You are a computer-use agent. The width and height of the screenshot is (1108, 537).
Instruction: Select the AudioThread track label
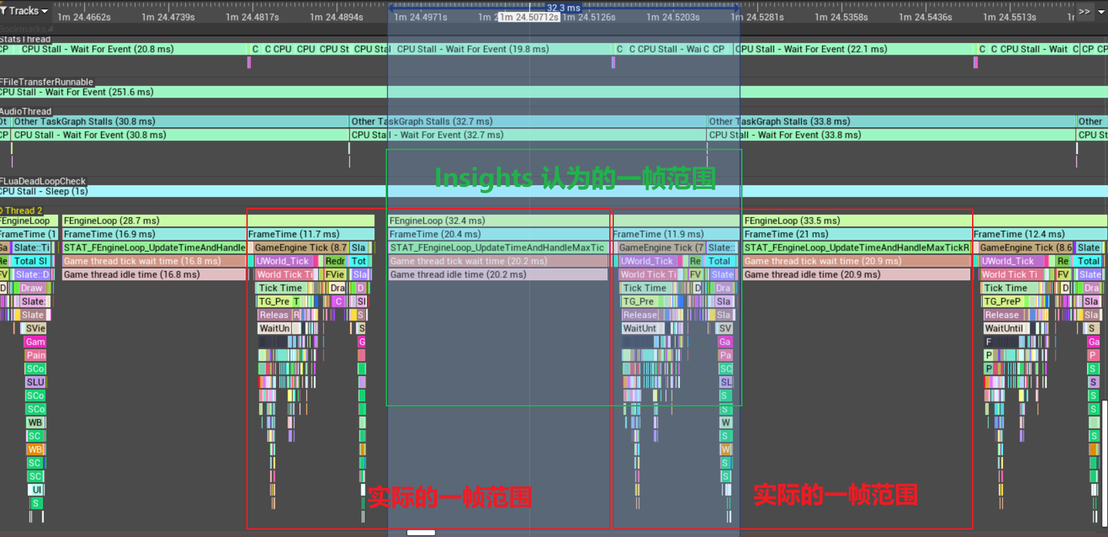26,112
